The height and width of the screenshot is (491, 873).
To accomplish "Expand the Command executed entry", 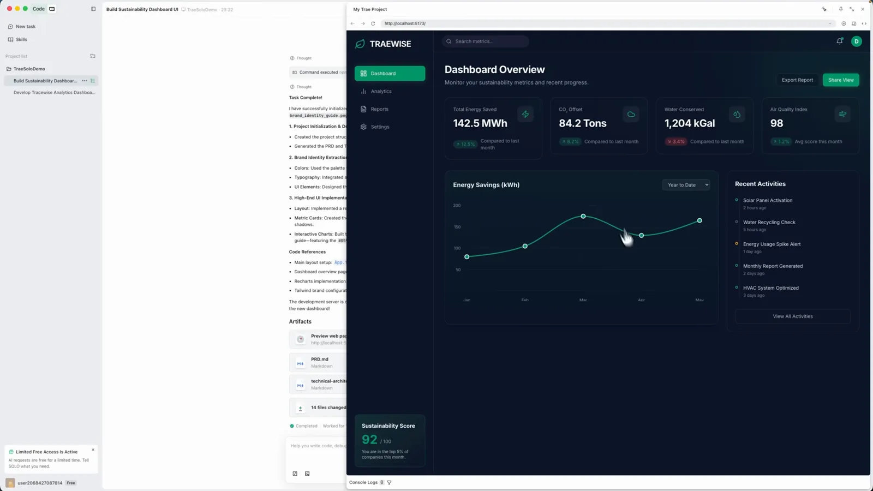I will click(318, 72).
